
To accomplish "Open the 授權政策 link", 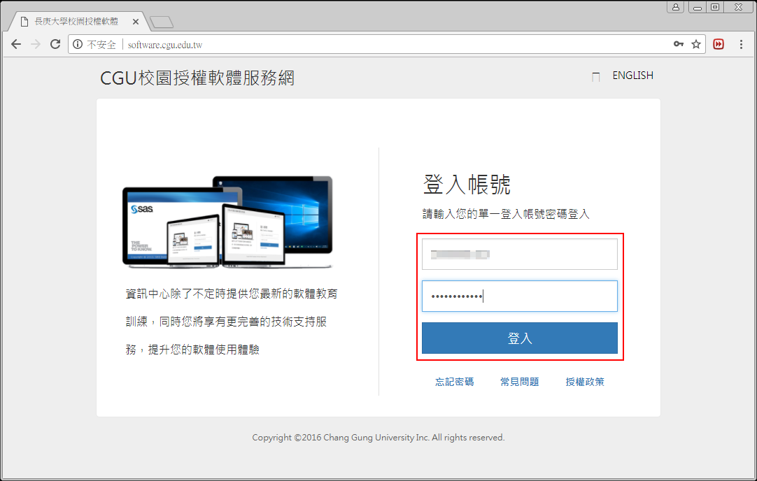I will pyautogui.click(x=585, y=382).
